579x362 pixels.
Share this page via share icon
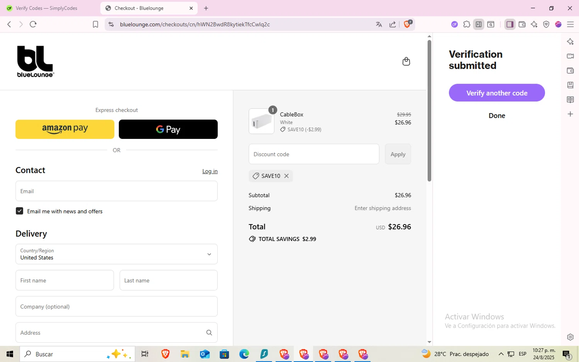pos(393,24)
